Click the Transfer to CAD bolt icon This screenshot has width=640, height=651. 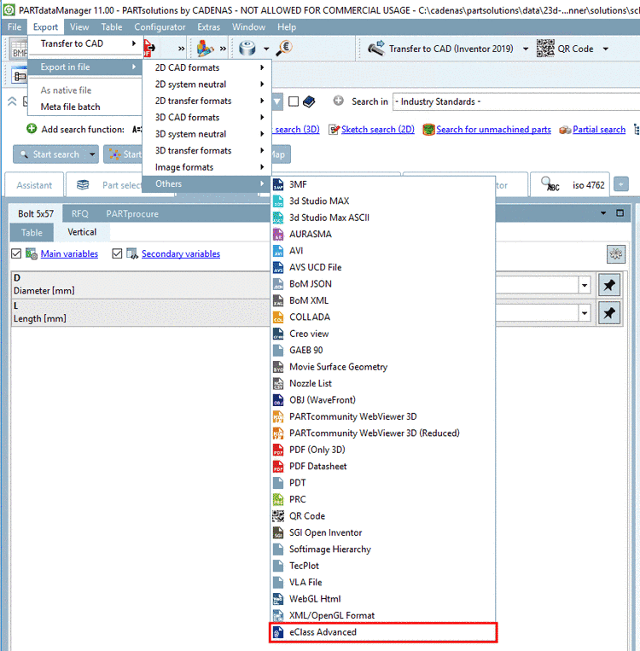376,48
